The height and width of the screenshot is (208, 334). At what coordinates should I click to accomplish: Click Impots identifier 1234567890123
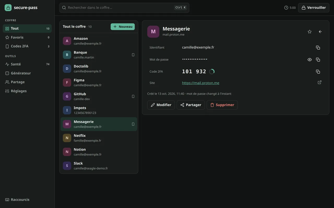85,113
